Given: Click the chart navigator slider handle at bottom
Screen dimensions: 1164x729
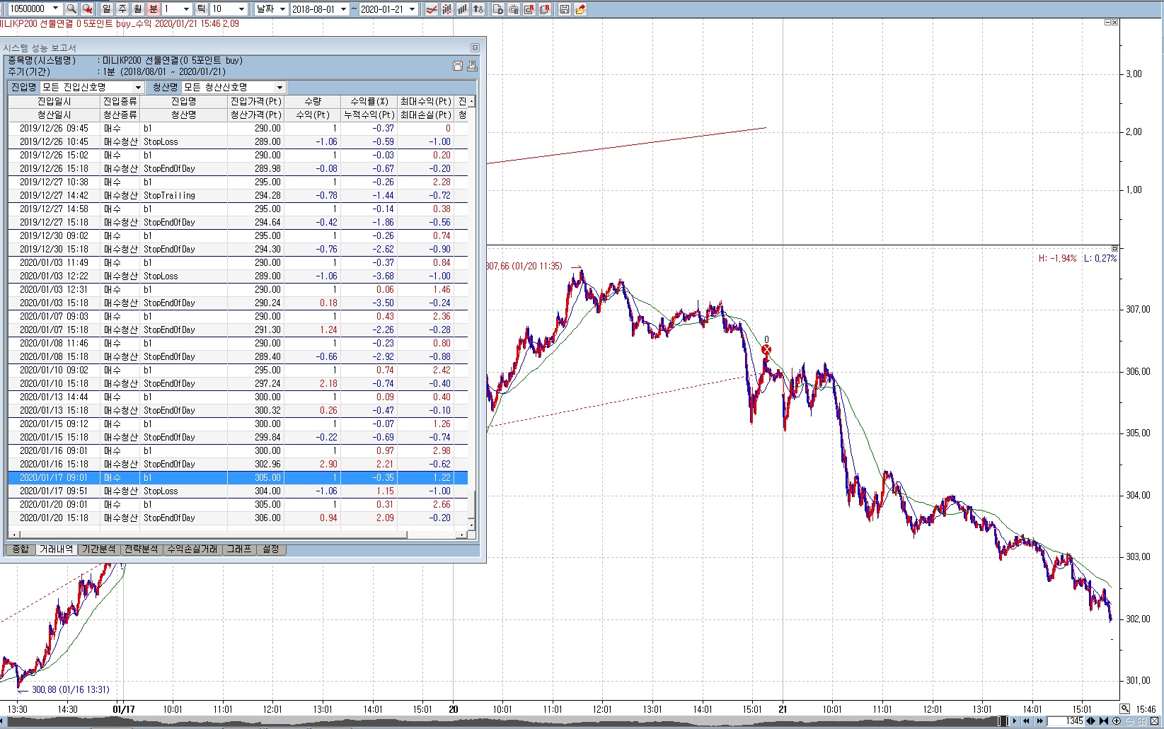Looking at the screenshot, I should 1003,721.
